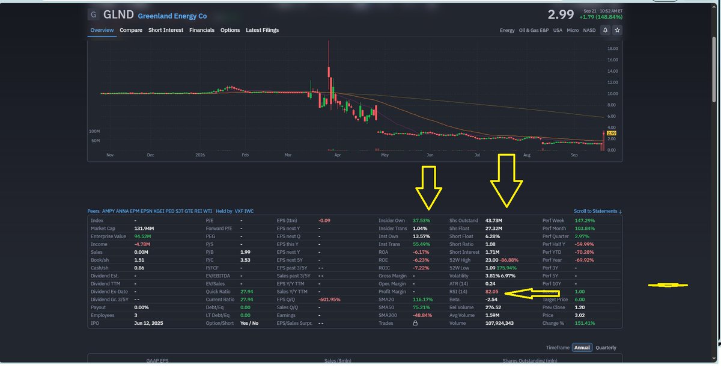The width and height of the screenshot is (721, 391).
Task: Click the Shs Outstand value 43.73M
Action: (493, 221)
